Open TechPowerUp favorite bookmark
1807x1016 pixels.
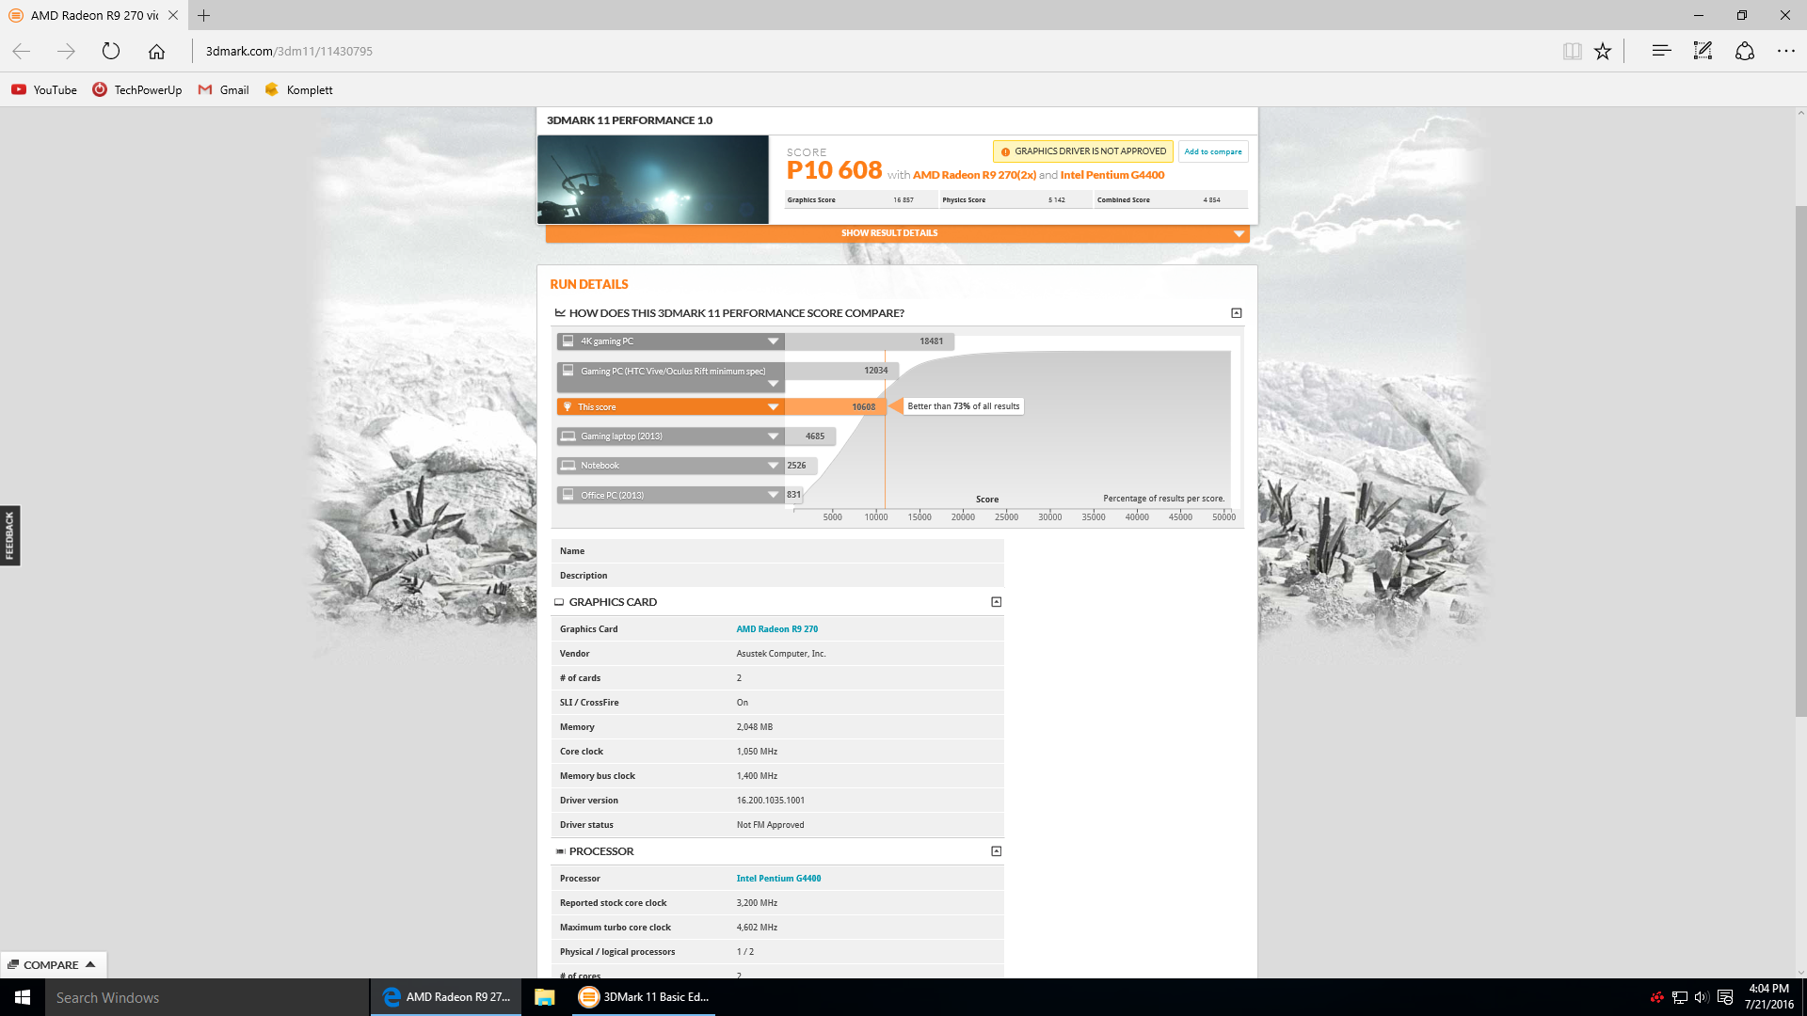137,89
